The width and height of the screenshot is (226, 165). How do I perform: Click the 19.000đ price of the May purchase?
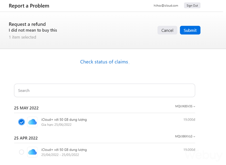[x=189, y=120]
